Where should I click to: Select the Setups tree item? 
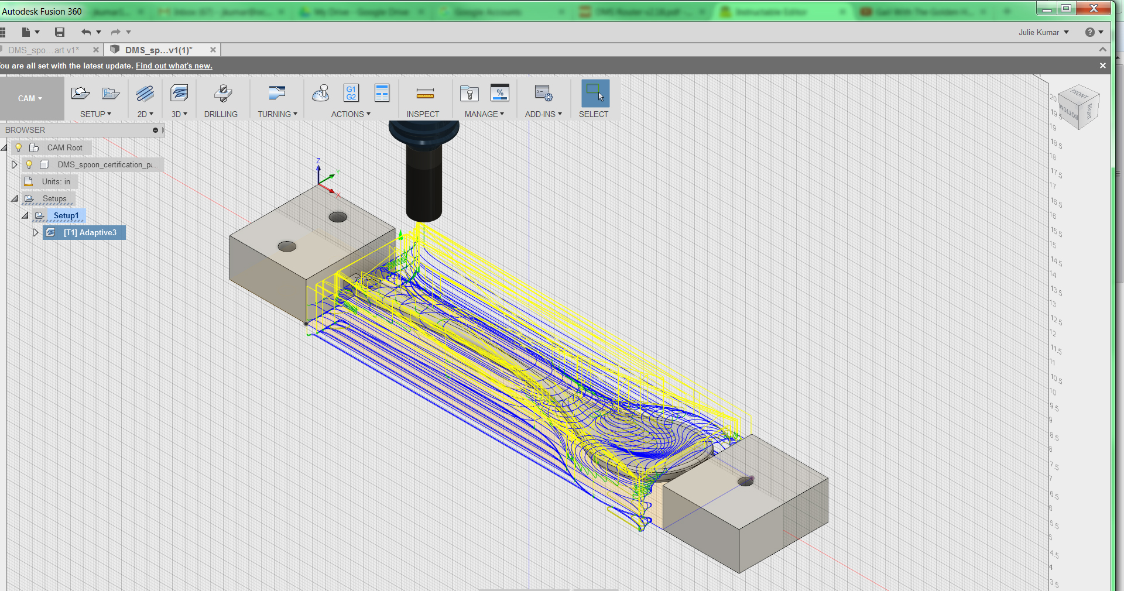coord(54,199)
